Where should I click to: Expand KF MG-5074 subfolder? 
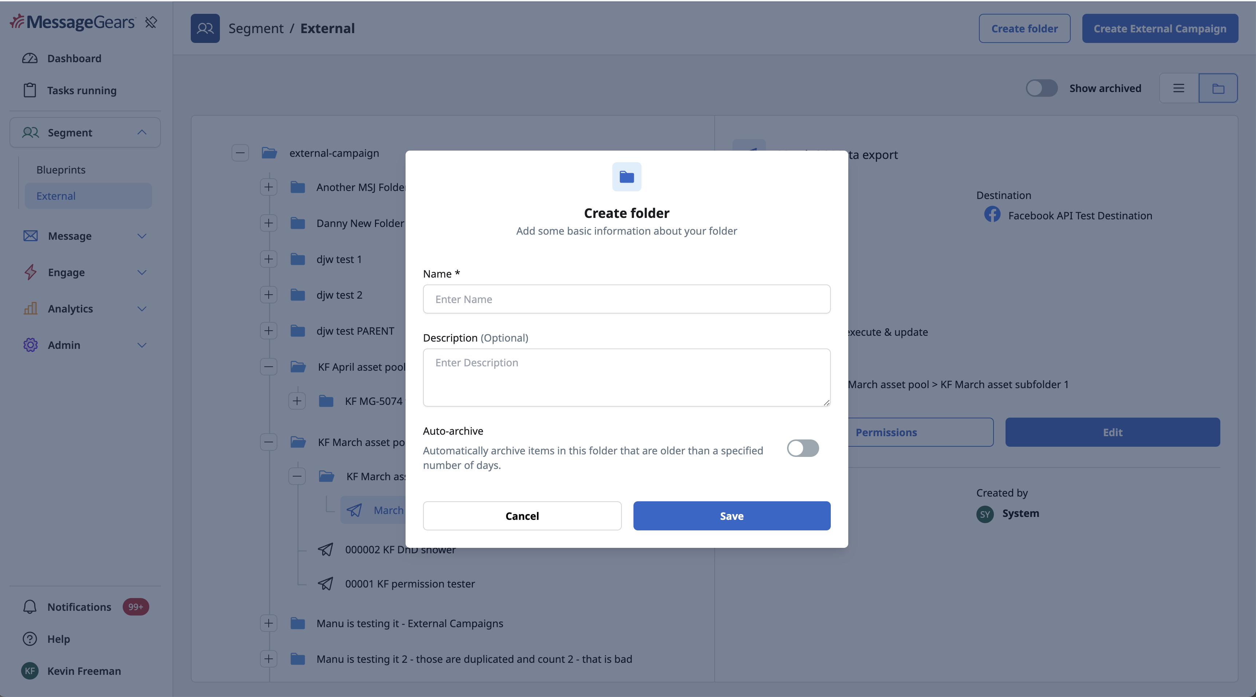click(297, 401)
